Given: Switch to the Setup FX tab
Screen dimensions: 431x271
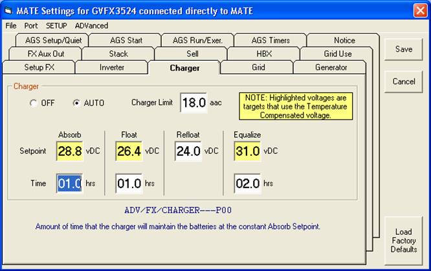Looking at the screenshot, I should click(x=39, y=67).
